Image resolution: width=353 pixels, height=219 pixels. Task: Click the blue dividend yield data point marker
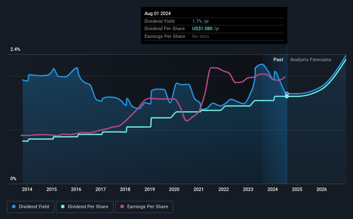click(x=287, y=94)
